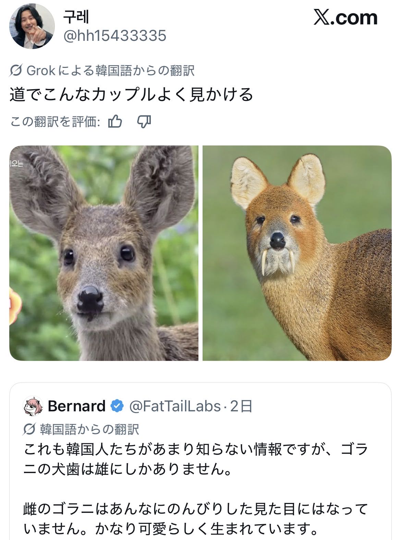Click the 구레 display name
This screenshot has height=540, width=401.
tap(76, 17)
